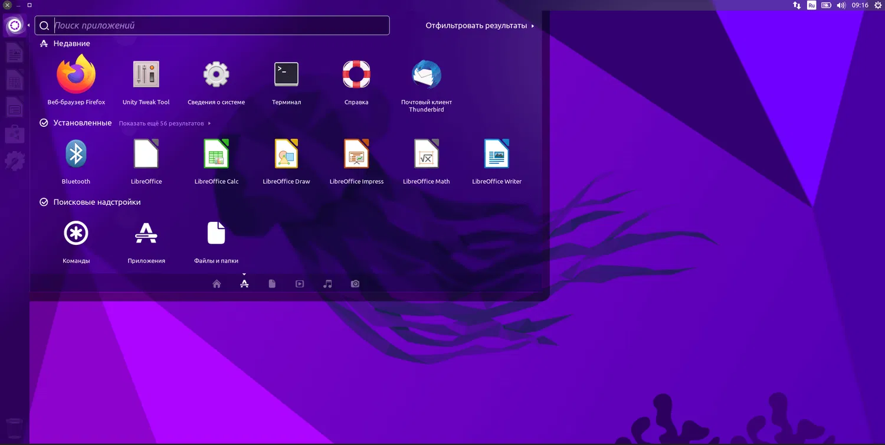Start Почтовый клиент Thunderbird

[x=427, y=74]
